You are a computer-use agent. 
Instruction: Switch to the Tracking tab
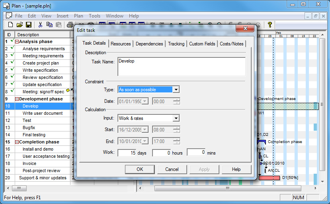(176, 44)
